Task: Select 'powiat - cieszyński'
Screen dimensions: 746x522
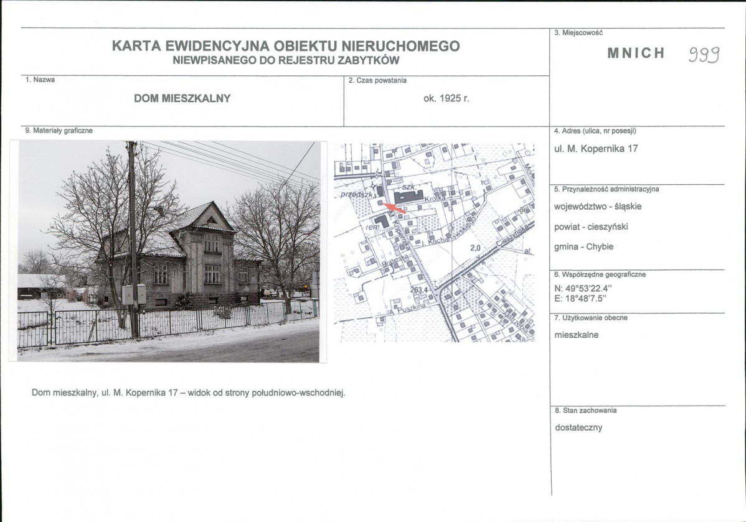Action: tap(592, 226)
